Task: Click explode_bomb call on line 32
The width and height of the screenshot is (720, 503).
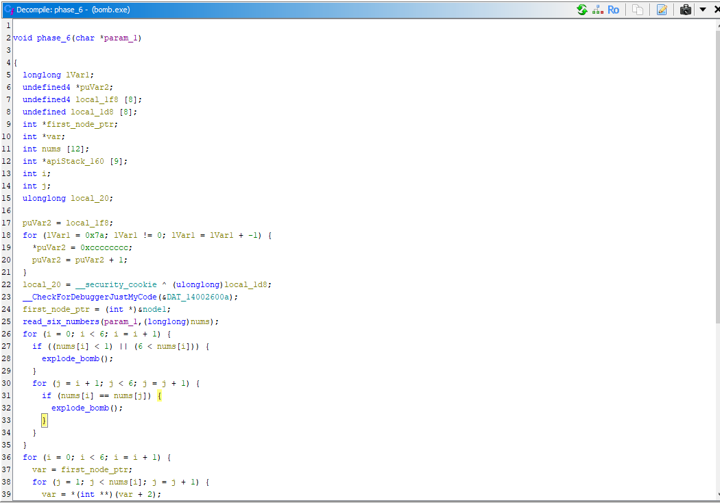Action: [x=77, y=408]
